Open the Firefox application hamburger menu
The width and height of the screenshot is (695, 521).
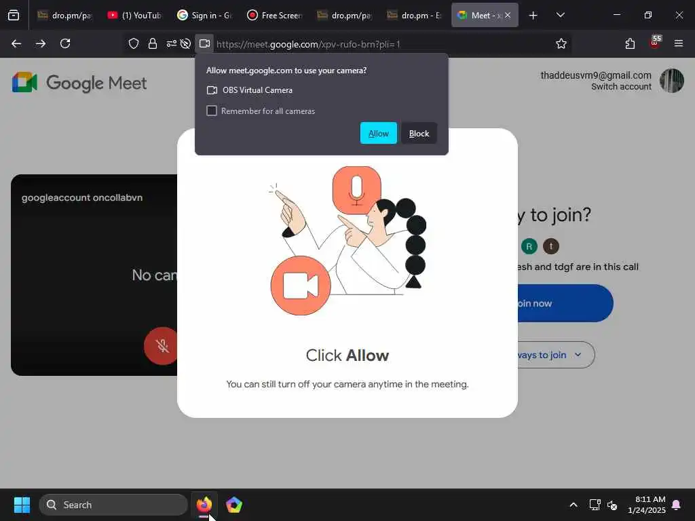point(679,43)
